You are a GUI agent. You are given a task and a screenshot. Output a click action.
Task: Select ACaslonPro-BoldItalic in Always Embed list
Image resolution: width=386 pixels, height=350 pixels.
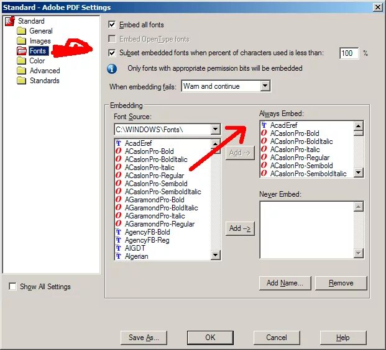pos(301,141)
